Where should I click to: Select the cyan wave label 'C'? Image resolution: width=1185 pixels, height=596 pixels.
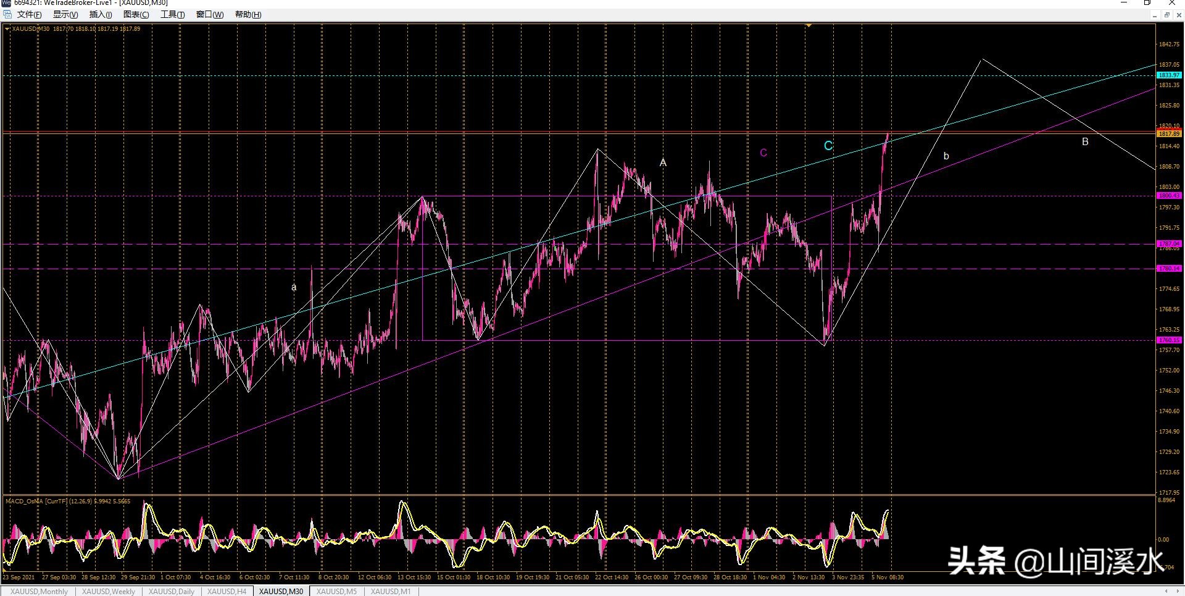click(x=828, y=146)
